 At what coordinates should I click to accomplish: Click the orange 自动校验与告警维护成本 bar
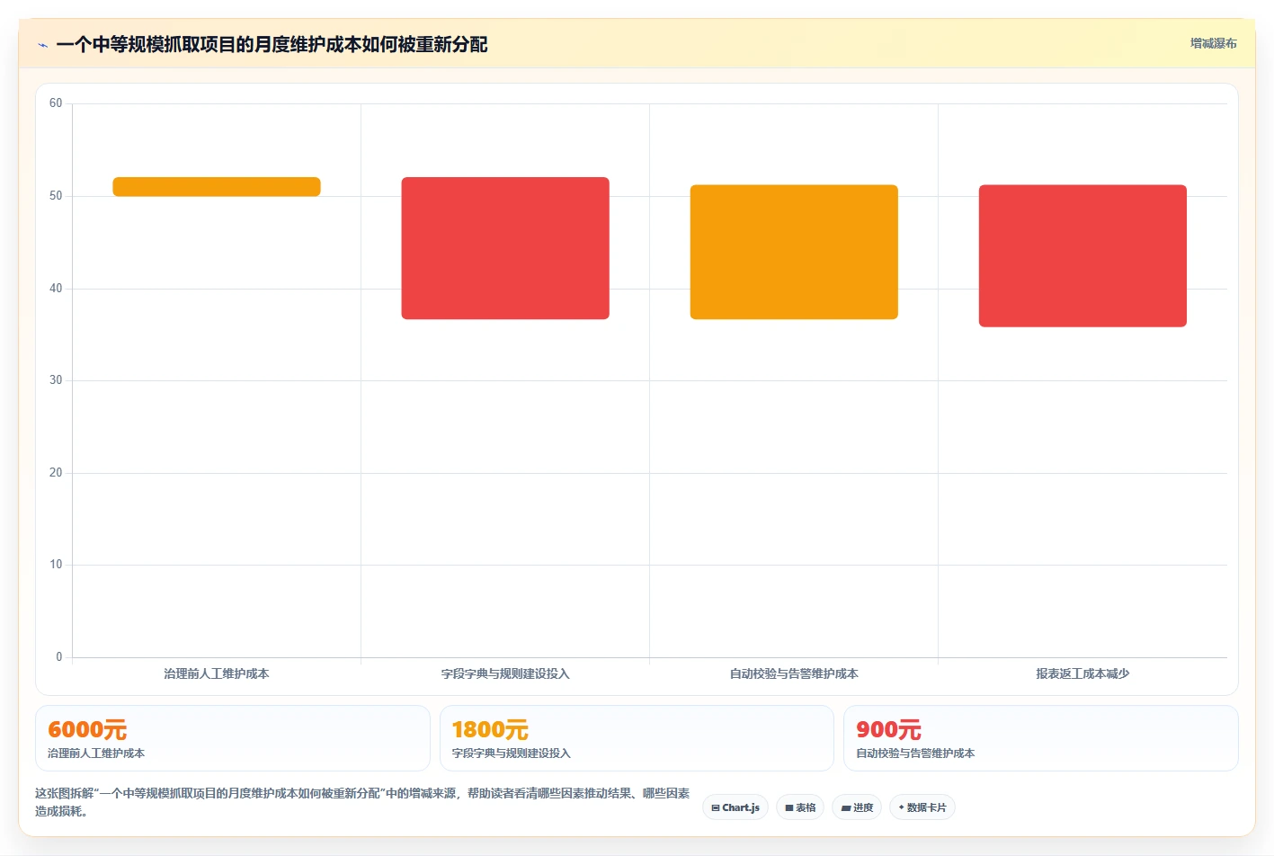pos(794,252)
